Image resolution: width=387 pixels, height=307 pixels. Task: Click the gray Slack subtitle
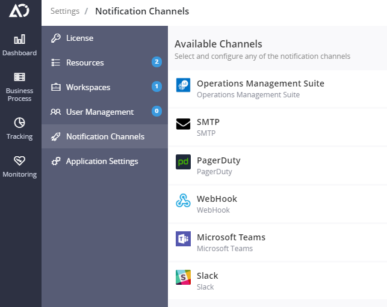pyautogui.click(x=205, y=287)
